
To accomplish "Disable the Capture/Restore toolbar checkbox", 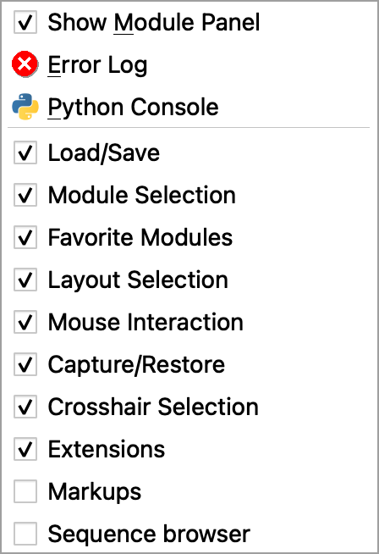I will [25, 364].
